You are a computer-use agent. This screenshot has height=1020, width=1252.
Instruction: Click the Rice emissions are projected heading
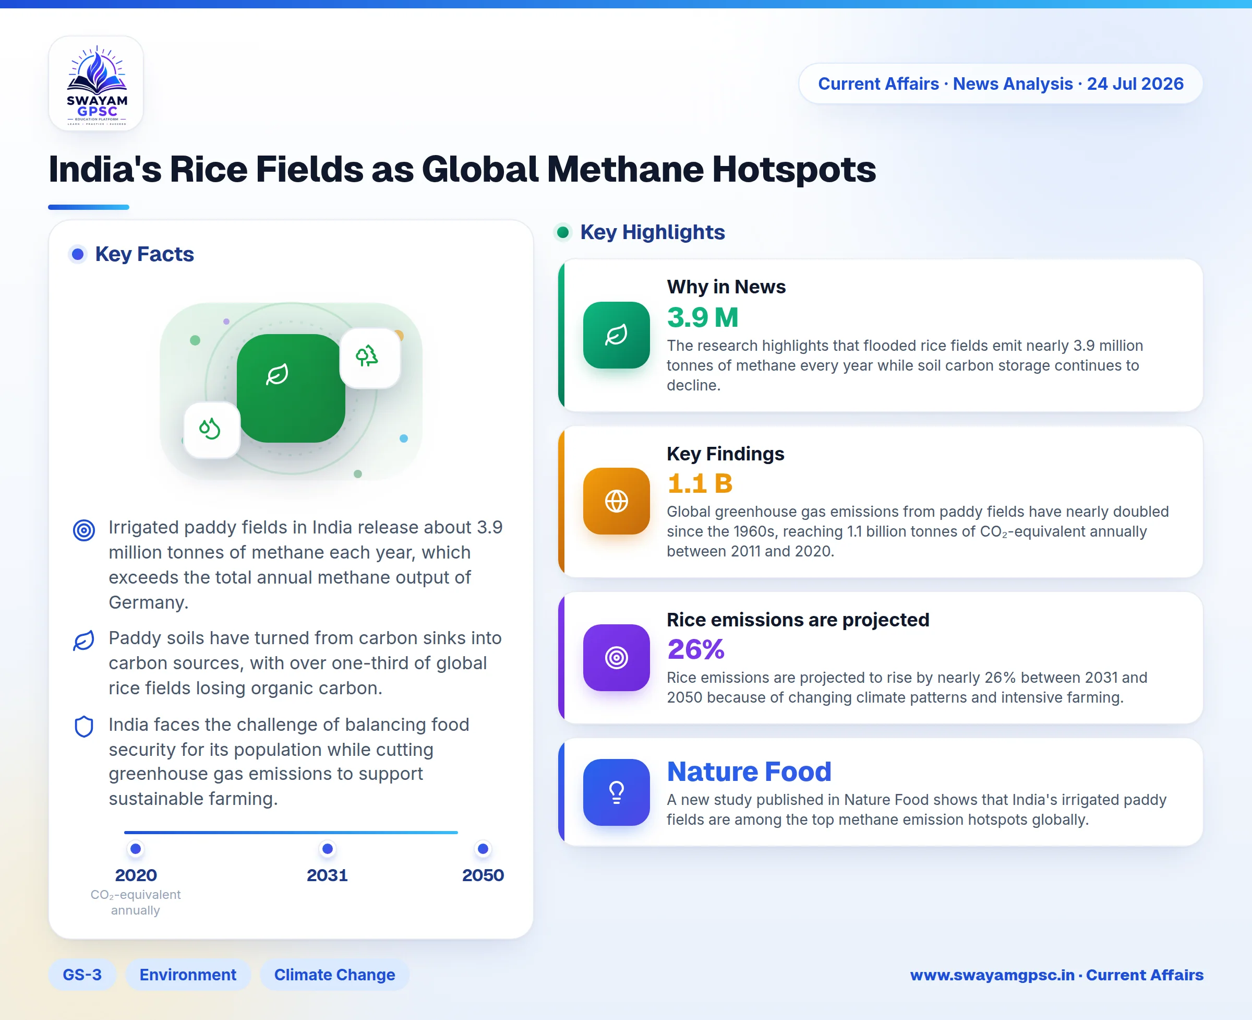(798, 620)
